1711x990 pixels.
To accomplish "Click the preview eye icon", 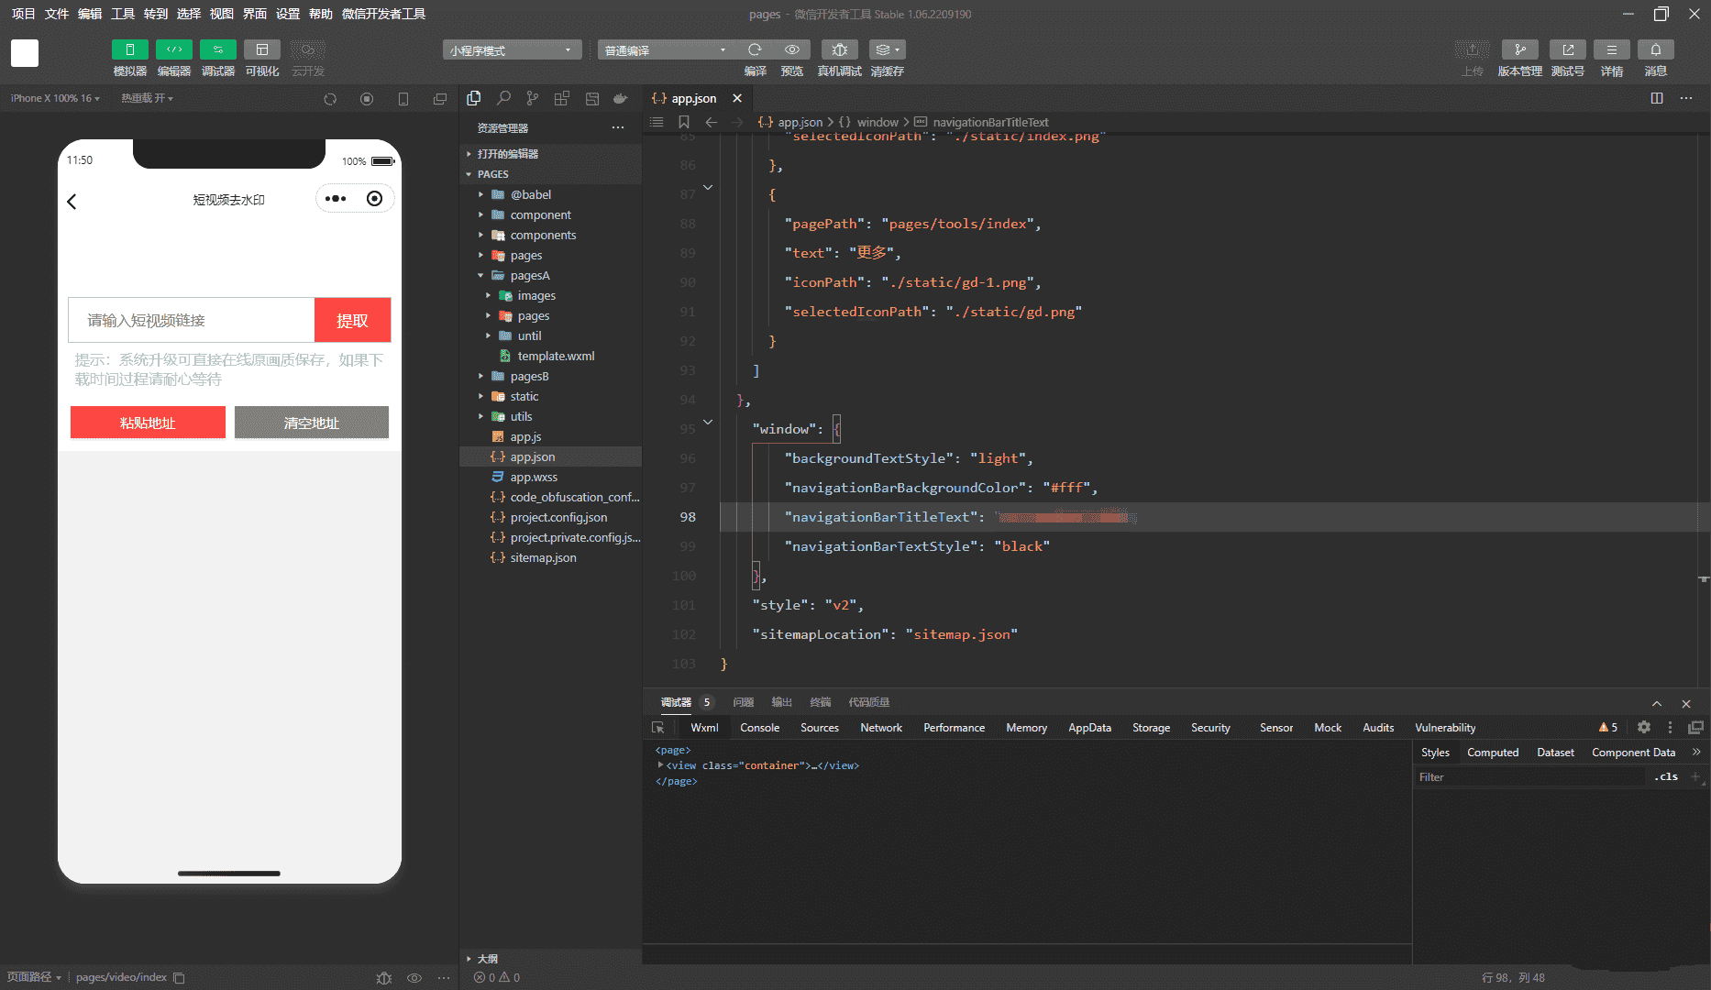I will click(x=791, y=50).
